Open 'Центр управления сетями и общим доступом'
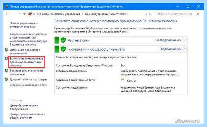The width and height of the screenshot is (207, 127). (x=28, y=116)
